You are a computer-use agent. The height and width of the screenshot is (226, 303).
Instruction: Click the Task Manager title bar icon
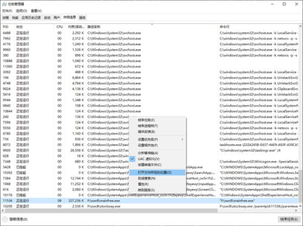click(4, 4)
